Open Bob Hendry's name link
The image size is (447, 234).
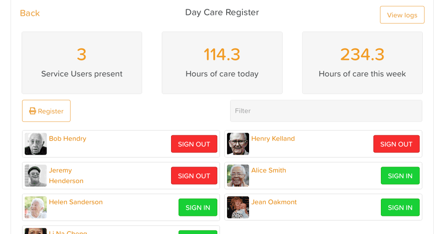(67, 139)
